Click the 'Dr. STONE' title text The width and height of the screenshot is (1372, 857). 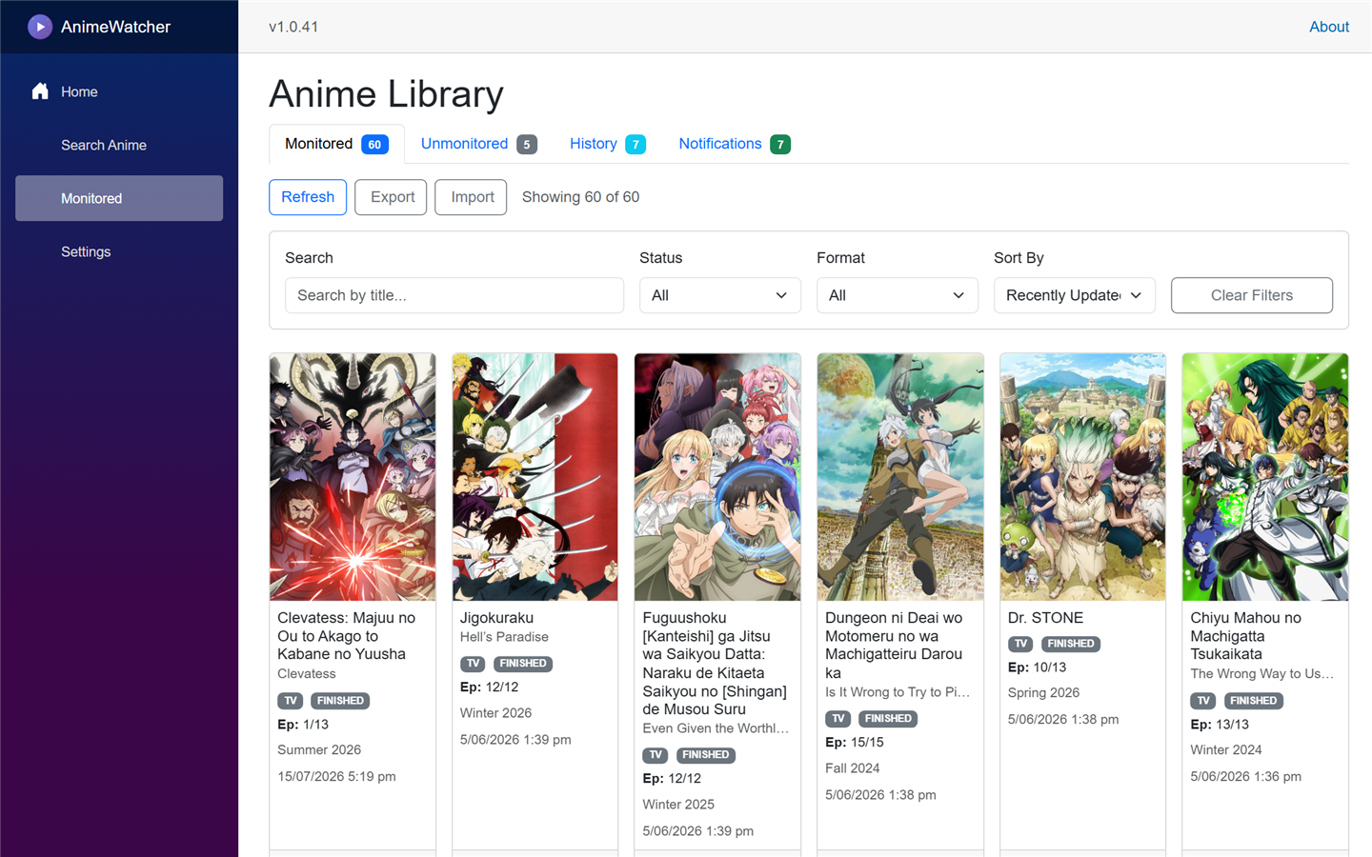(1045, 618)
